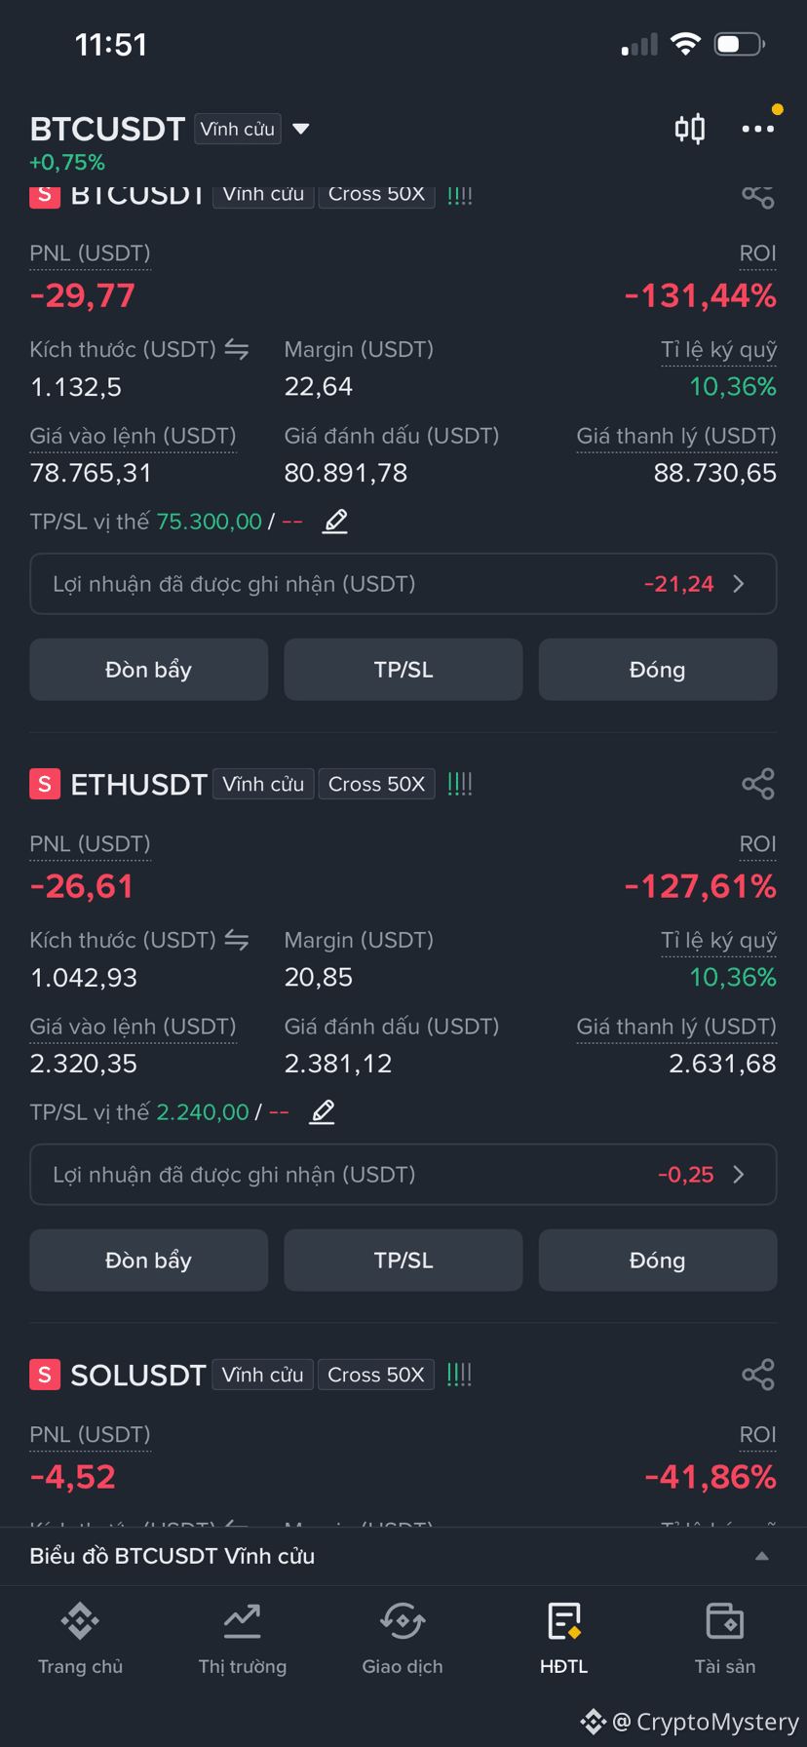Edit BTCUSDT TP/SL pencil icon
Viewport: 807px width, 1747px height.
[335, 522]
